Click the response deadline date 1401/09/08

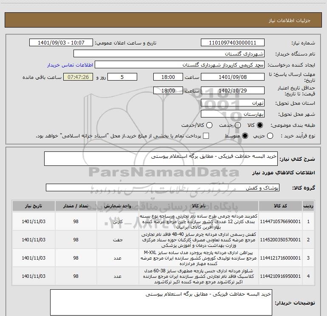233,77
